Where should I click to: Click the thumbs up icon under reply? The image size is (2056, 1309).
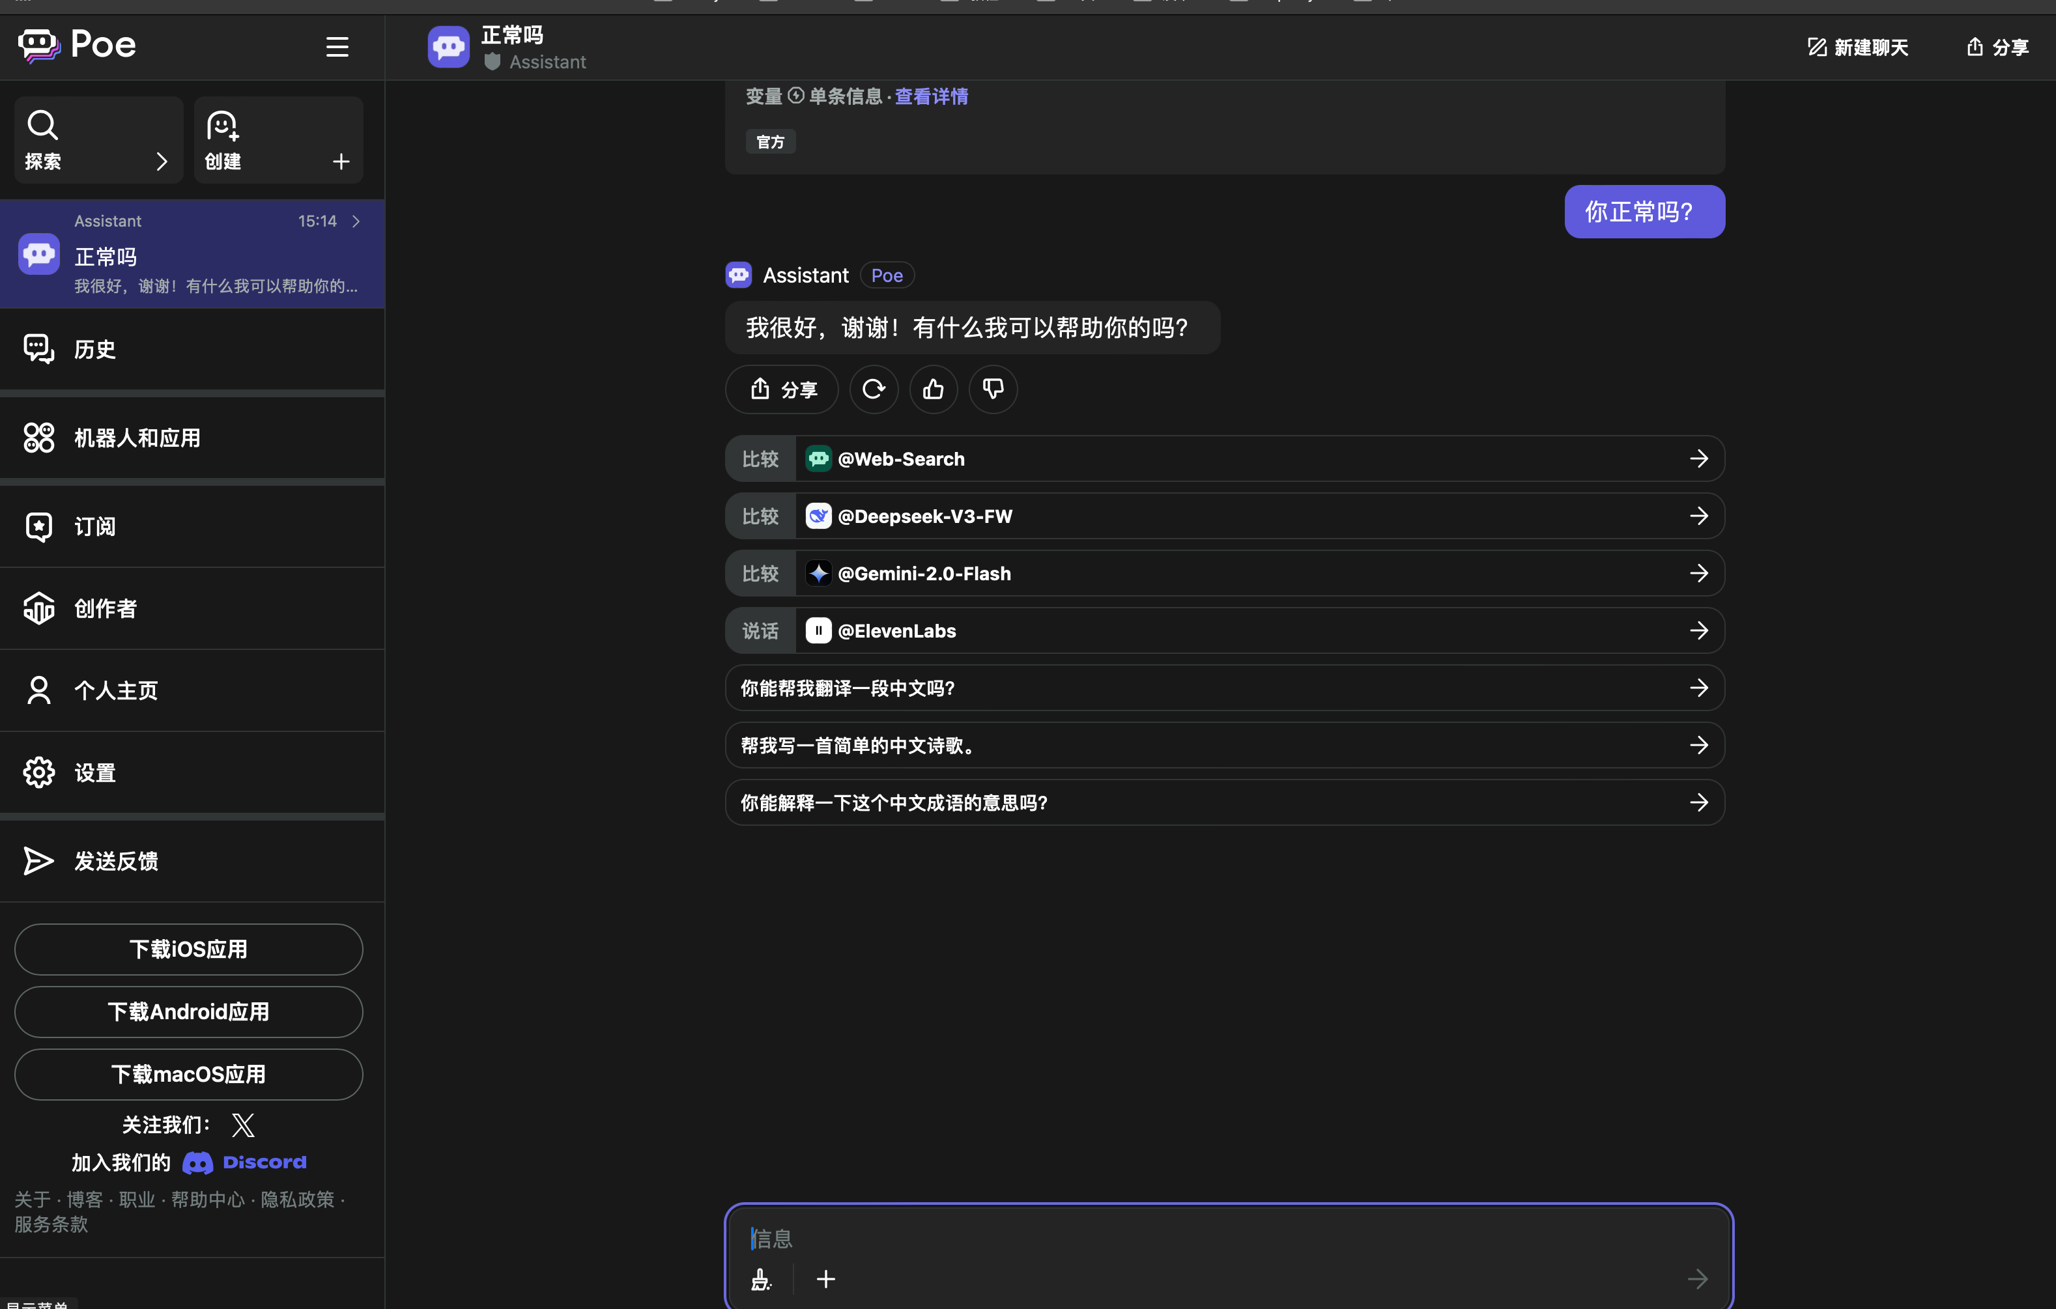[x=934, y=389]
